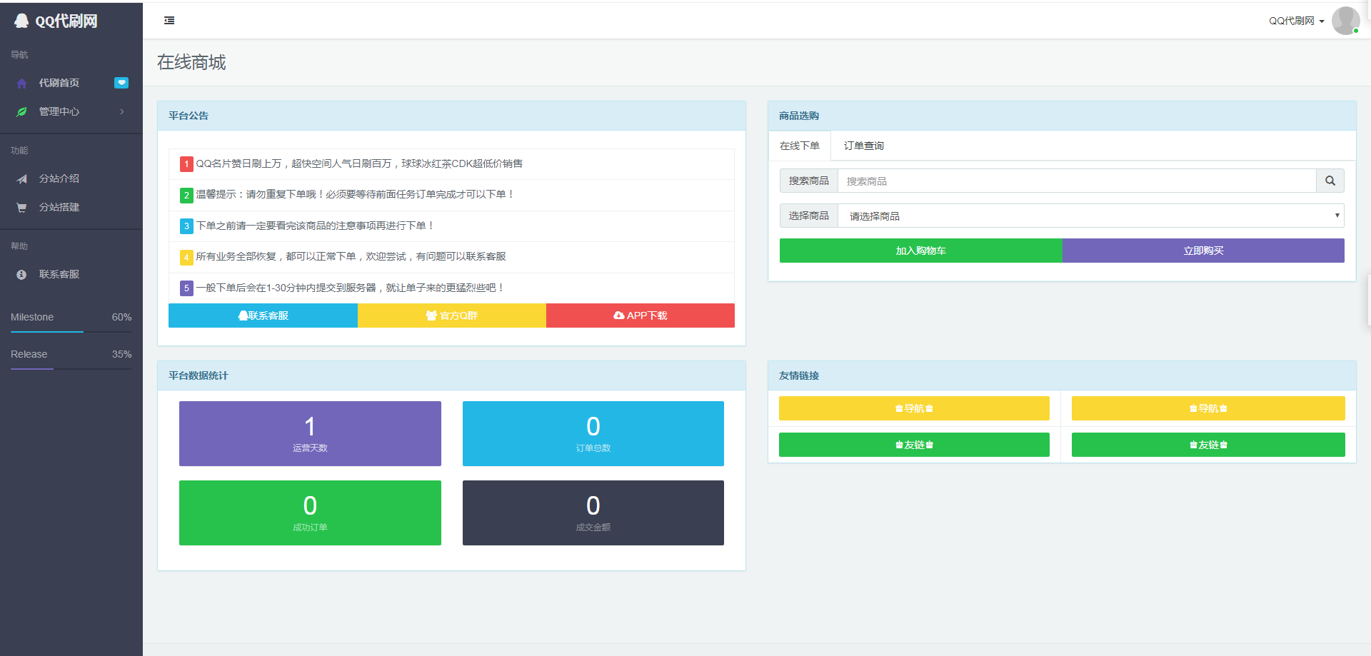Click the user avatar in the top bar
The height and width of the screenshot is (656, 1371).
[x=1345, y=21]
